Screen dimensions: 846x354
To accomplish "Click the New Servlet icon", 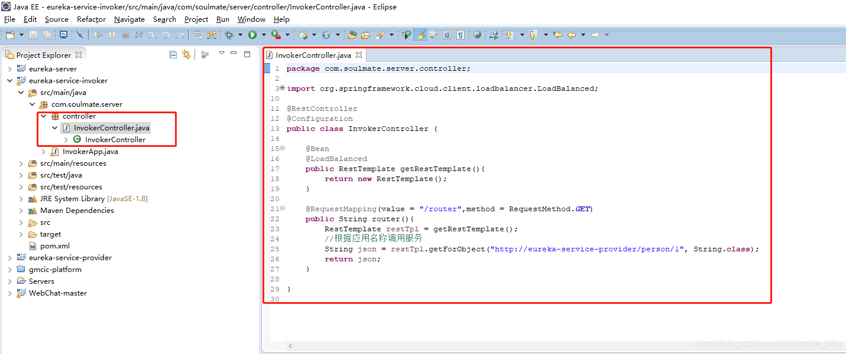I will click(327, 35).
